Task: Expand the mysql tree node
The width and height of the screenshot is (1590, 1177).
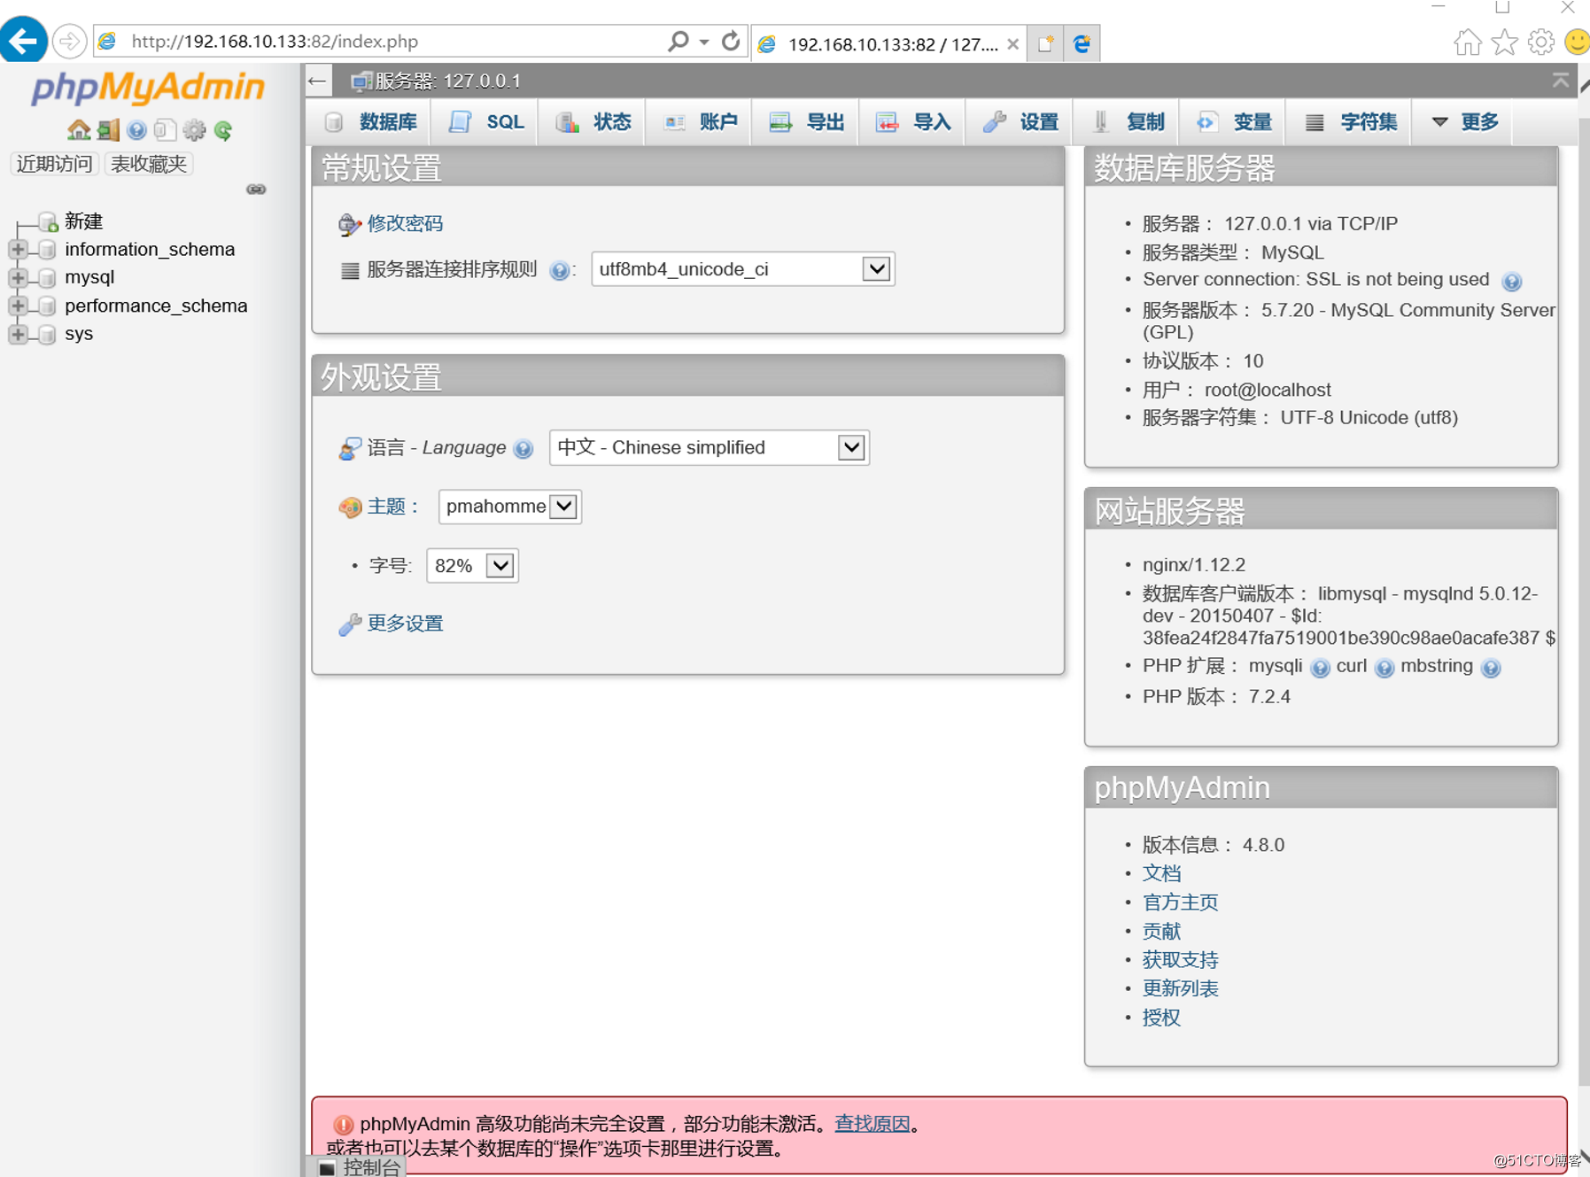Action: click(18, 278)
